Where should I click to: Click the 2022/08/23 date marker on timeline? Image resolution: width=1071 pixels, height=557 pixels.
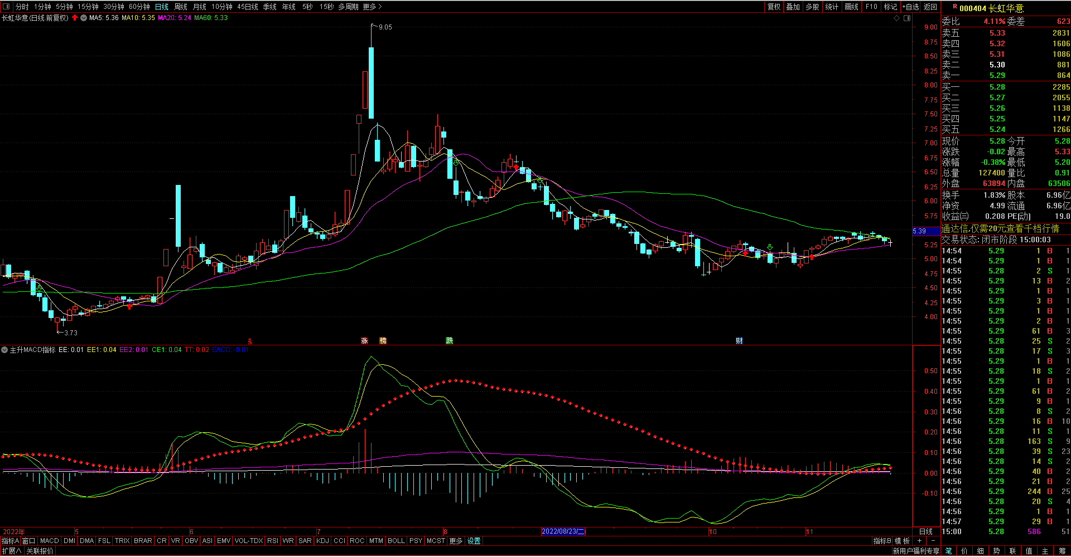click(x=563, y=531)
